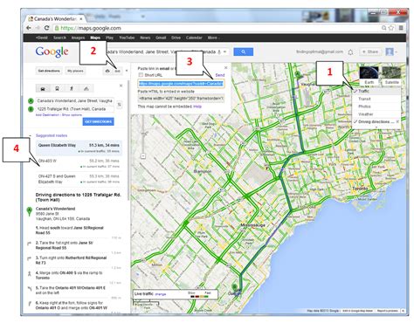Expand the More menu in Google bar
Screen dimensions: 414x323
click(213, 38)
